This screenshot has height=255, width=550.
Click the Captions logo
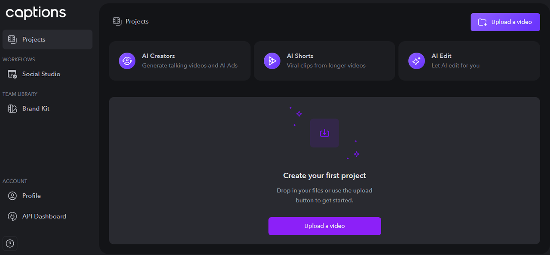click(36, 13)
